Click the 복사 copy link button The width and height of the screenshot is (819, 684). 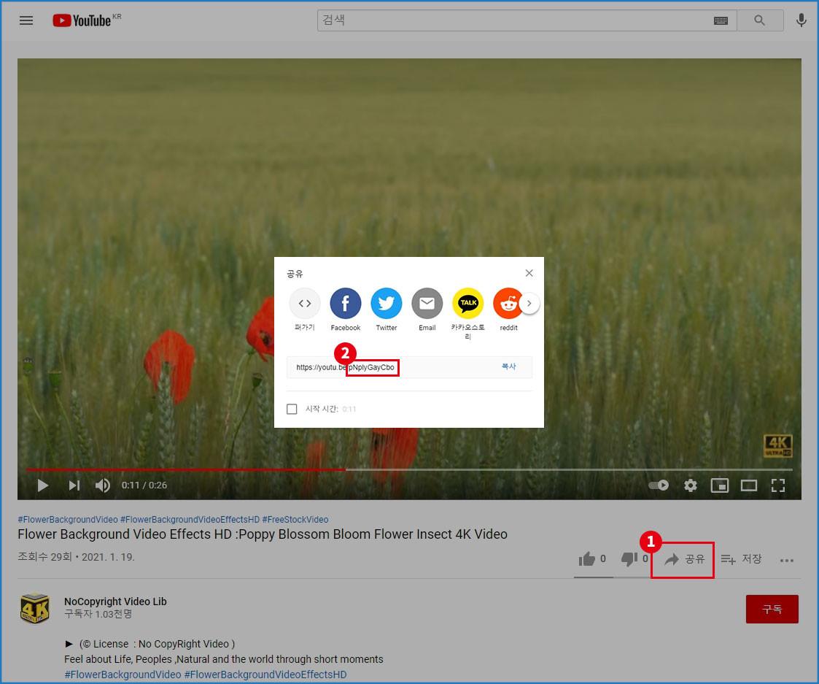coord(508,367)
